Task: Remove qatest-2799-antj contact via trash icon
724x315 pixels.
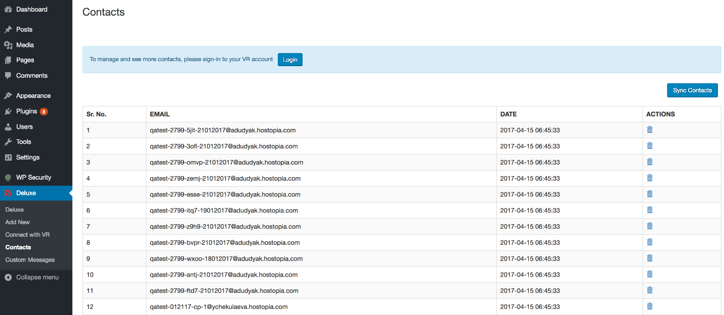Action: 650,274
